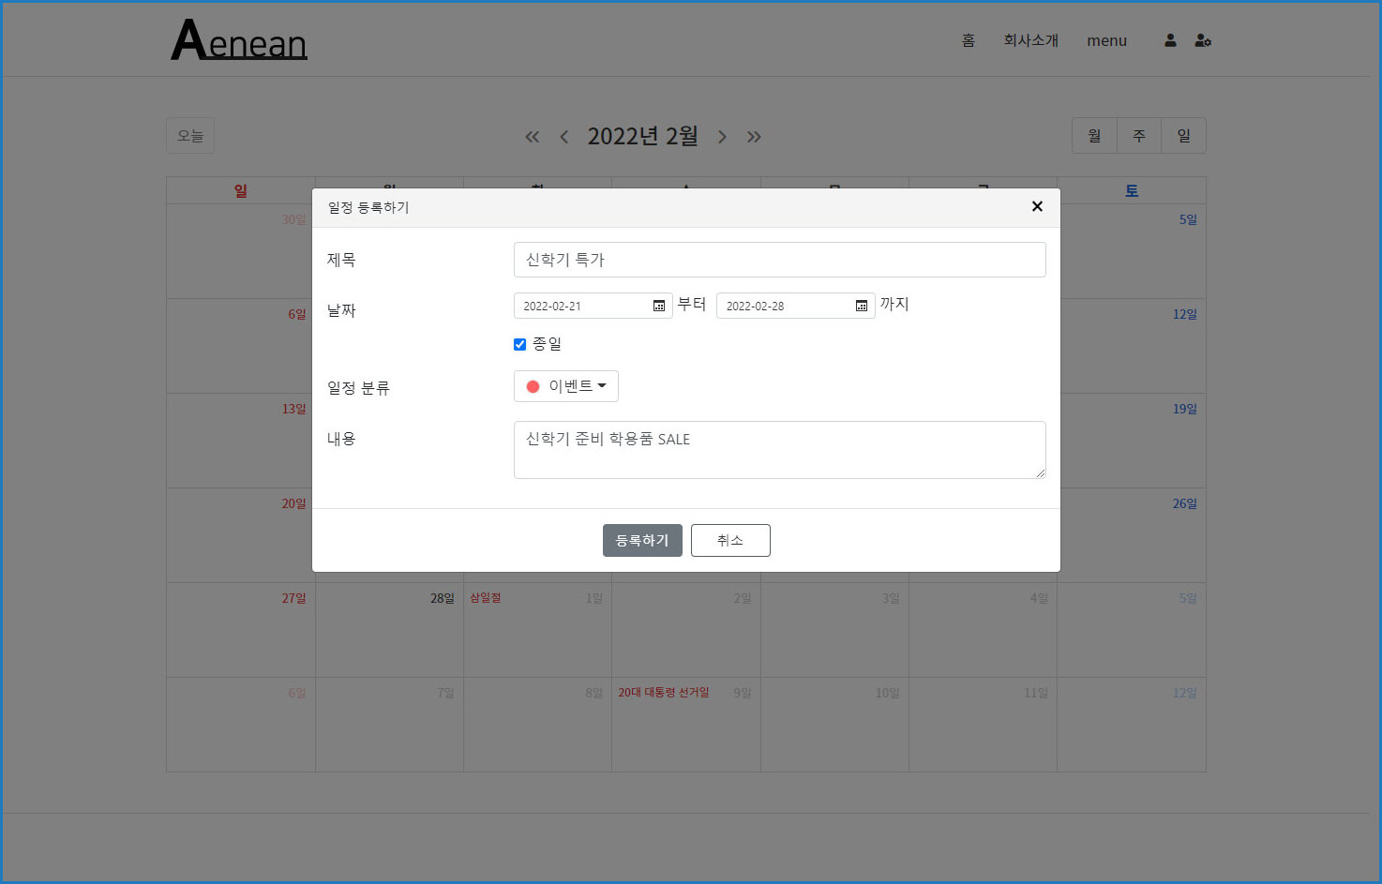The width and height of the screenshot is (1382, 884).
Task: Uncheck the 종일 all-day checkbox
Action: coord(519,344)
